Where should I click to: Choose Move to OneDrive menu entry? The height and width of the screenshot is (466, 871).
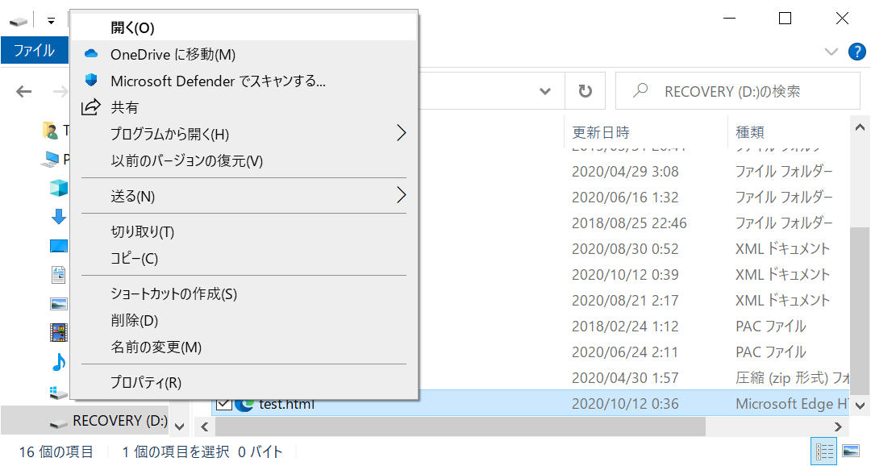(244, 55)
